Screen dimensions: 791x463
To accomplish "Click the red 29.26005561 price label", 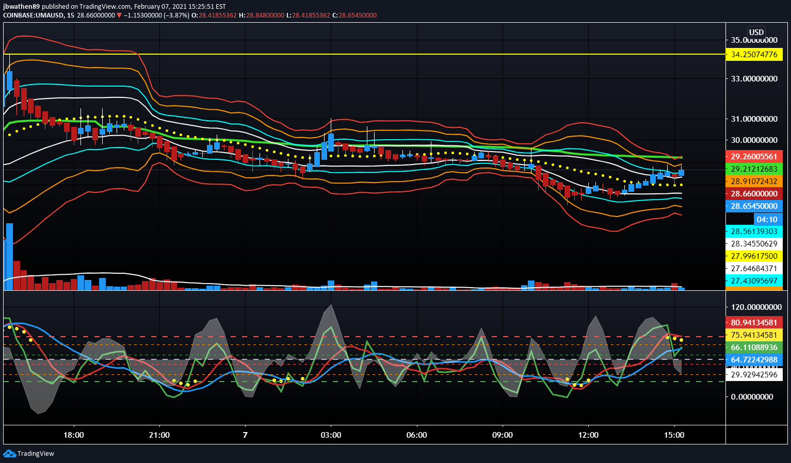I will (754, 157).
